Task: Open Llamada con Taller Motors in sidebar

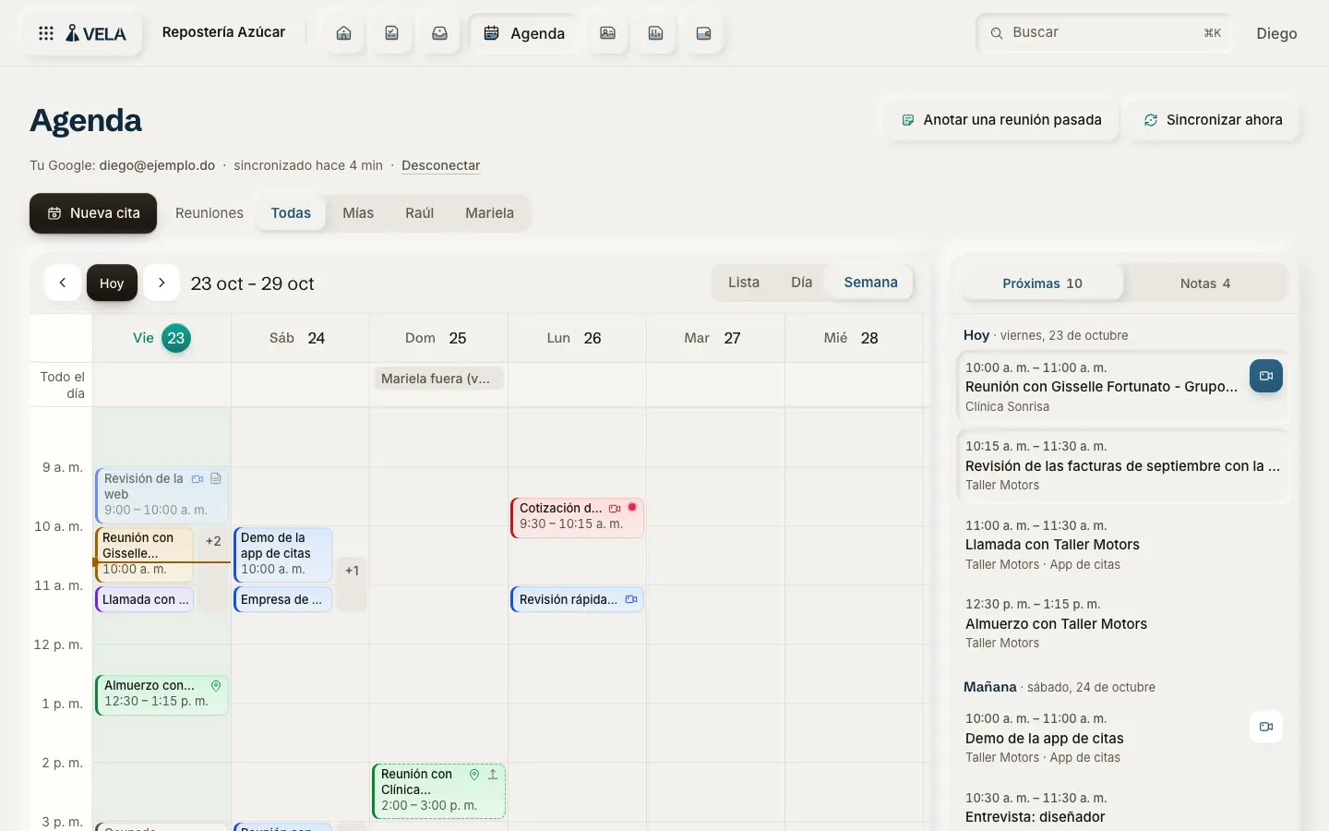Action: (1122, 545)
